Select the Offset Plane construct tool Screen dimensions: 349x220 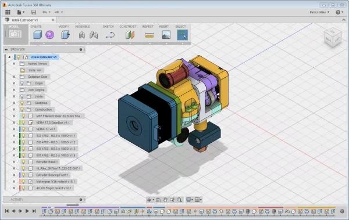tap(130, 35)
